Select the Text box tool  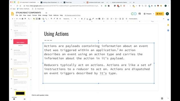tap(37, 19)
